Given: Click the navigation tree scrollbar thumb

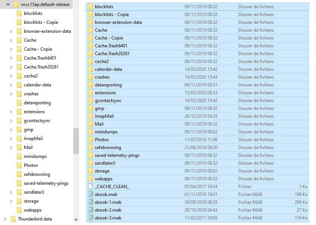Looking at the screenshot, I should click(76, 141).
